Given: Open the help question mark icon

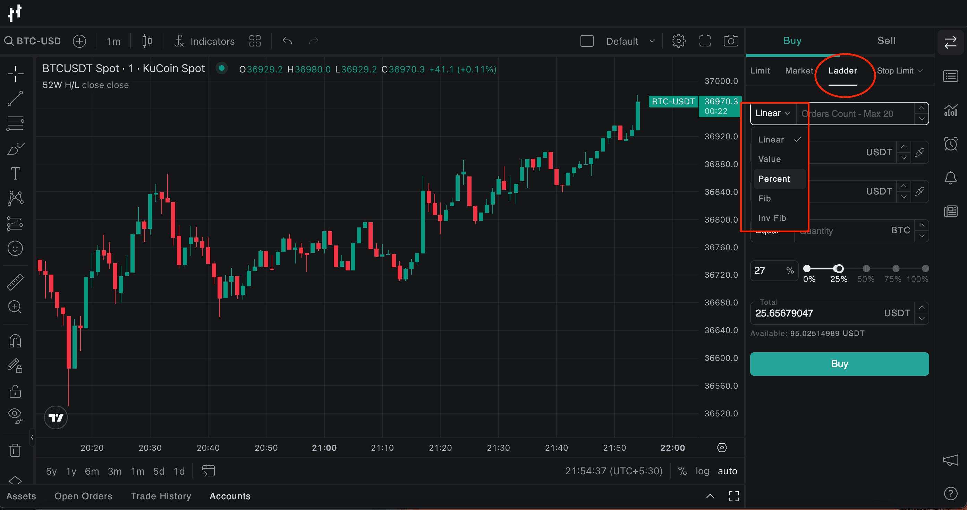Looking at the screenshot, I should click(950, 493).
